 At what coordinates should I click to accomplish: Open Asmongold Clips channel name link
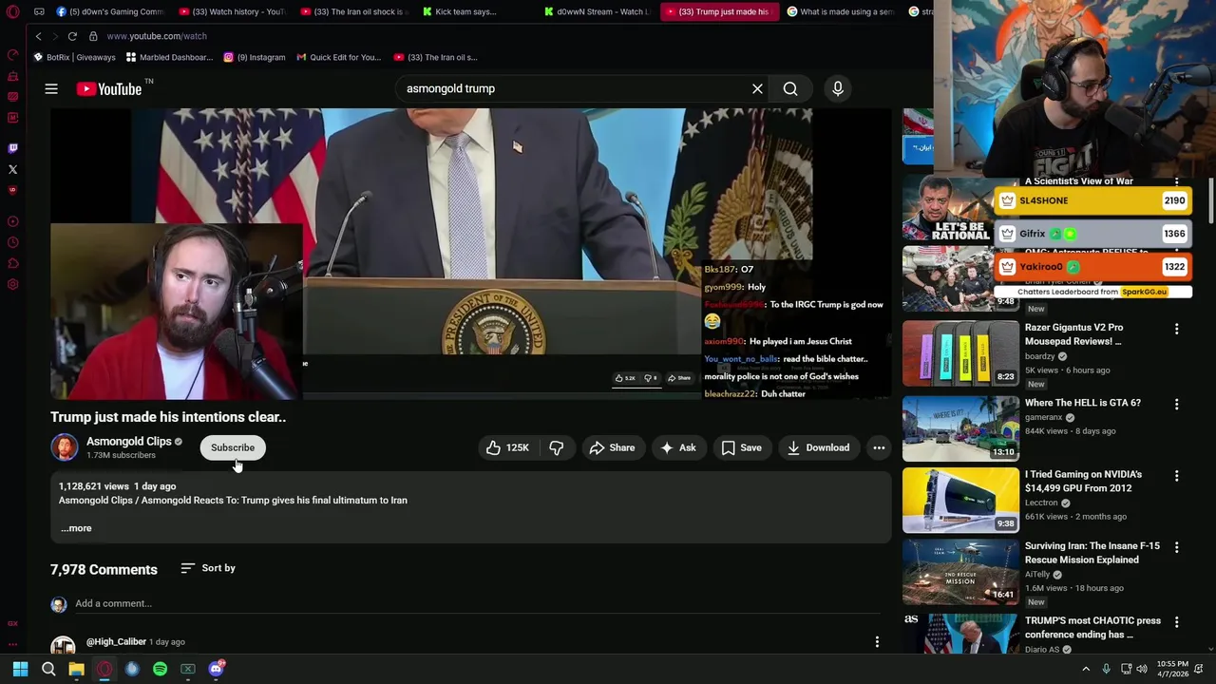pos(128,442)
